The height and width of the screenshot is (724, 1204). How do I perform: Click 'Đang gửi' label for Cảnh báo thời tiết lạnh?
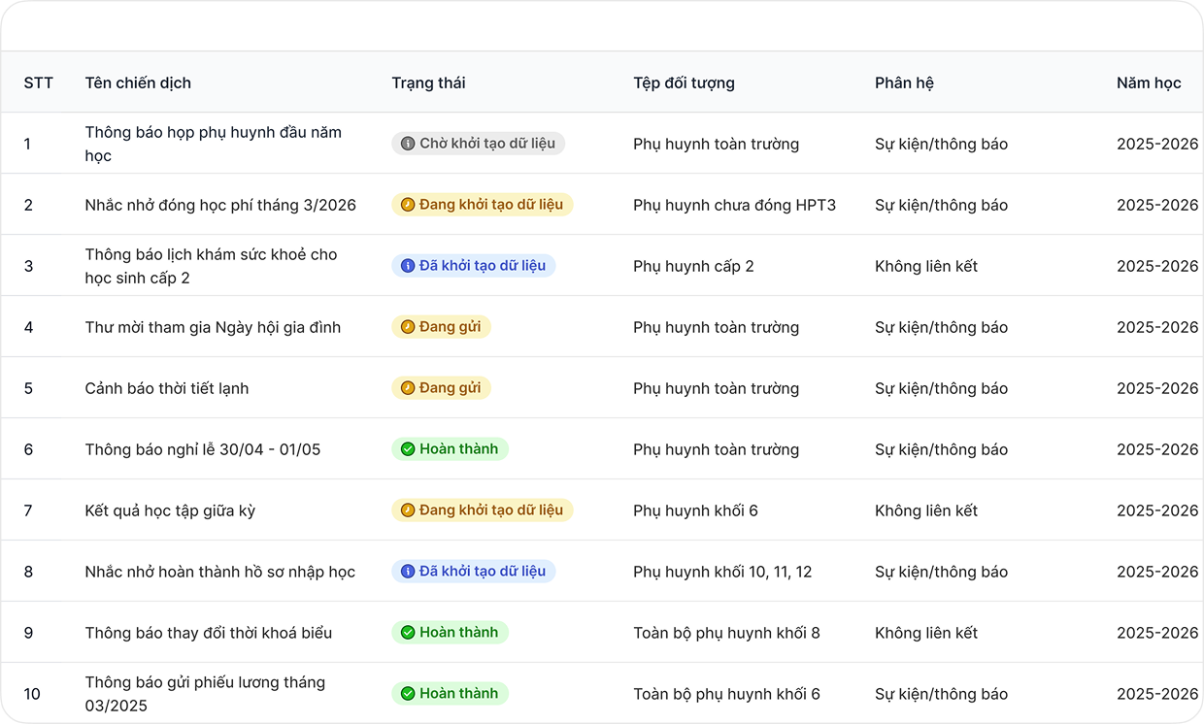click(451, 388)
